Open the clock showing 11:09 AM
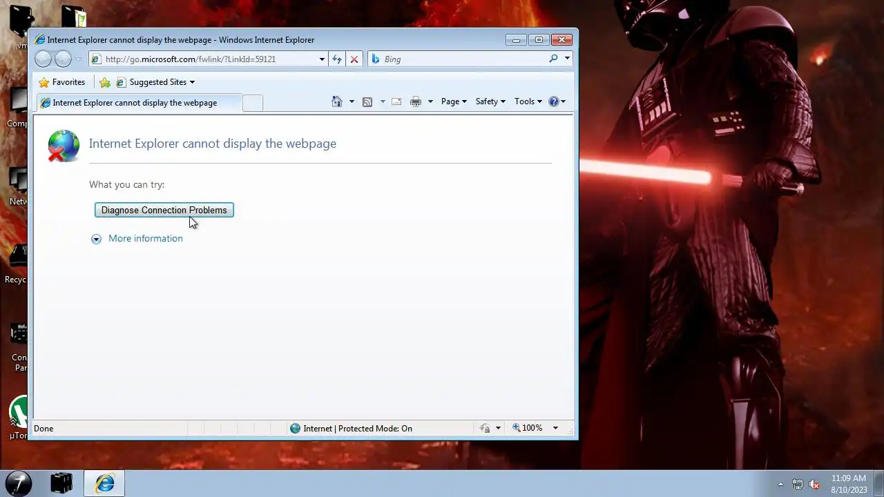Screen dimensions: 884x497 click(x=848, y=484)
